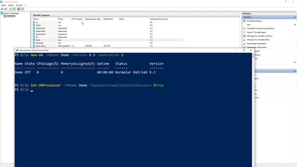Click the server icon under Hyper-V-Manager tree
The width and height of the screenshot is (297, 167).
click(5, 16)
